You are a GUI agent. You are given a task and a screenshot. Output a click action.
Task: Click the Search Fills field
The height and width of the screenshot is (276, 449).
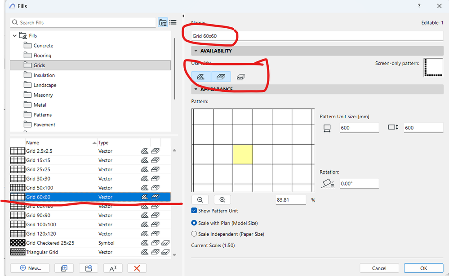tap(83, 22)
